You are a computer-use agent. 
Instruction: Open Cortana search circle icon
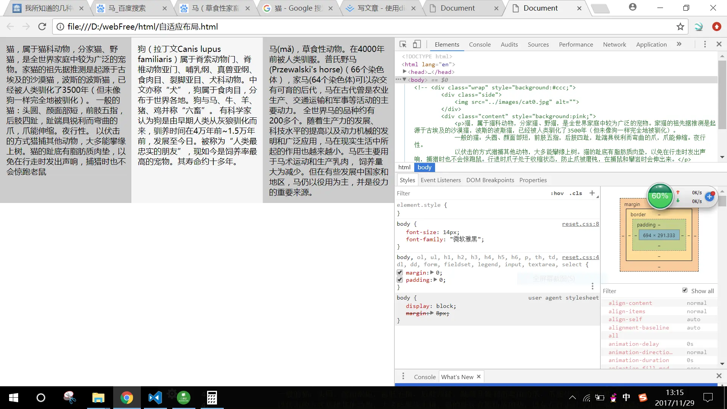coord(41,398)
